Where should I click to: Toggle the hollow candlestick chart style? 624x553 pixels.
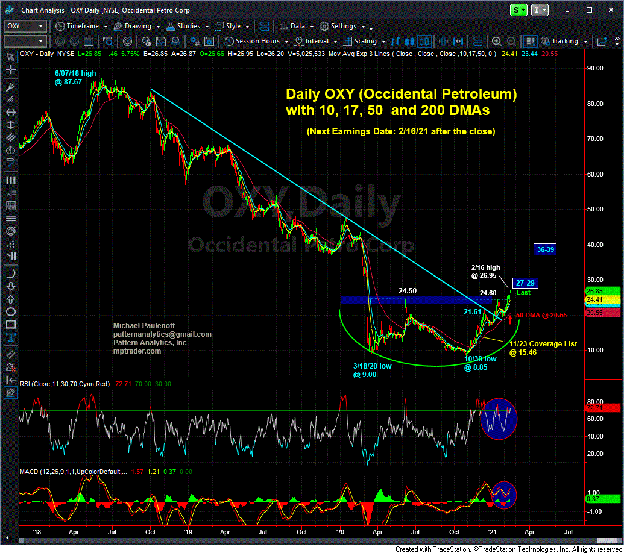pyautogui.click(x=424, y=41)
